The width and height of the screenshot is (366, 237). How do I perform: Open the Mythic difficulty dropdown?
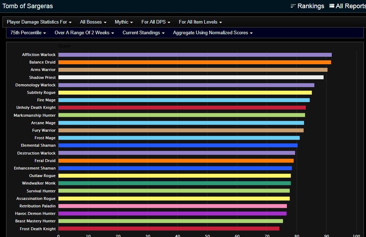coord(123,22)
